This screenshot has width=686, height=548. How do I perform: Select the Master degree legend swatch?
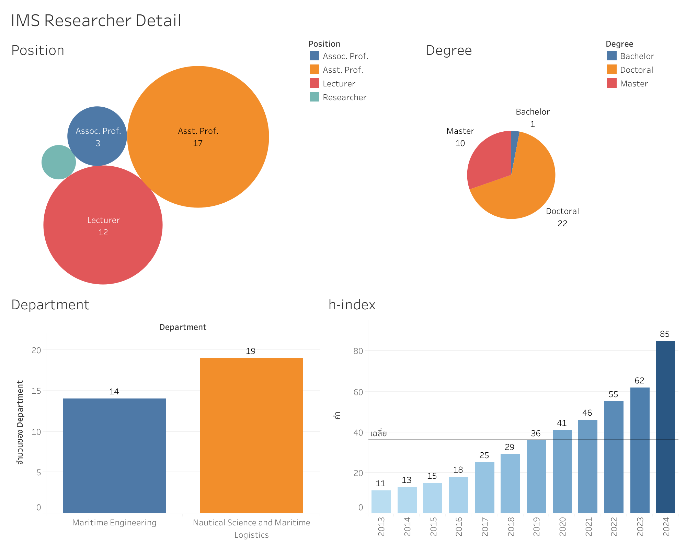tap(611, 83)
